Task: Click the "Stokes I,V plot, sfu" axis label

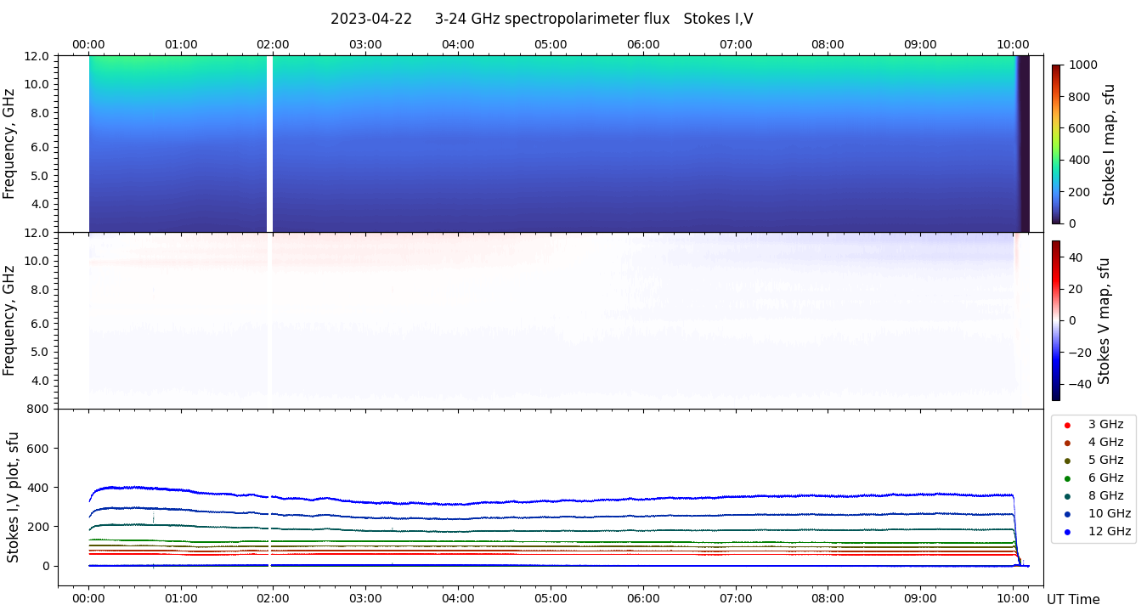Action: click(13, 497)
